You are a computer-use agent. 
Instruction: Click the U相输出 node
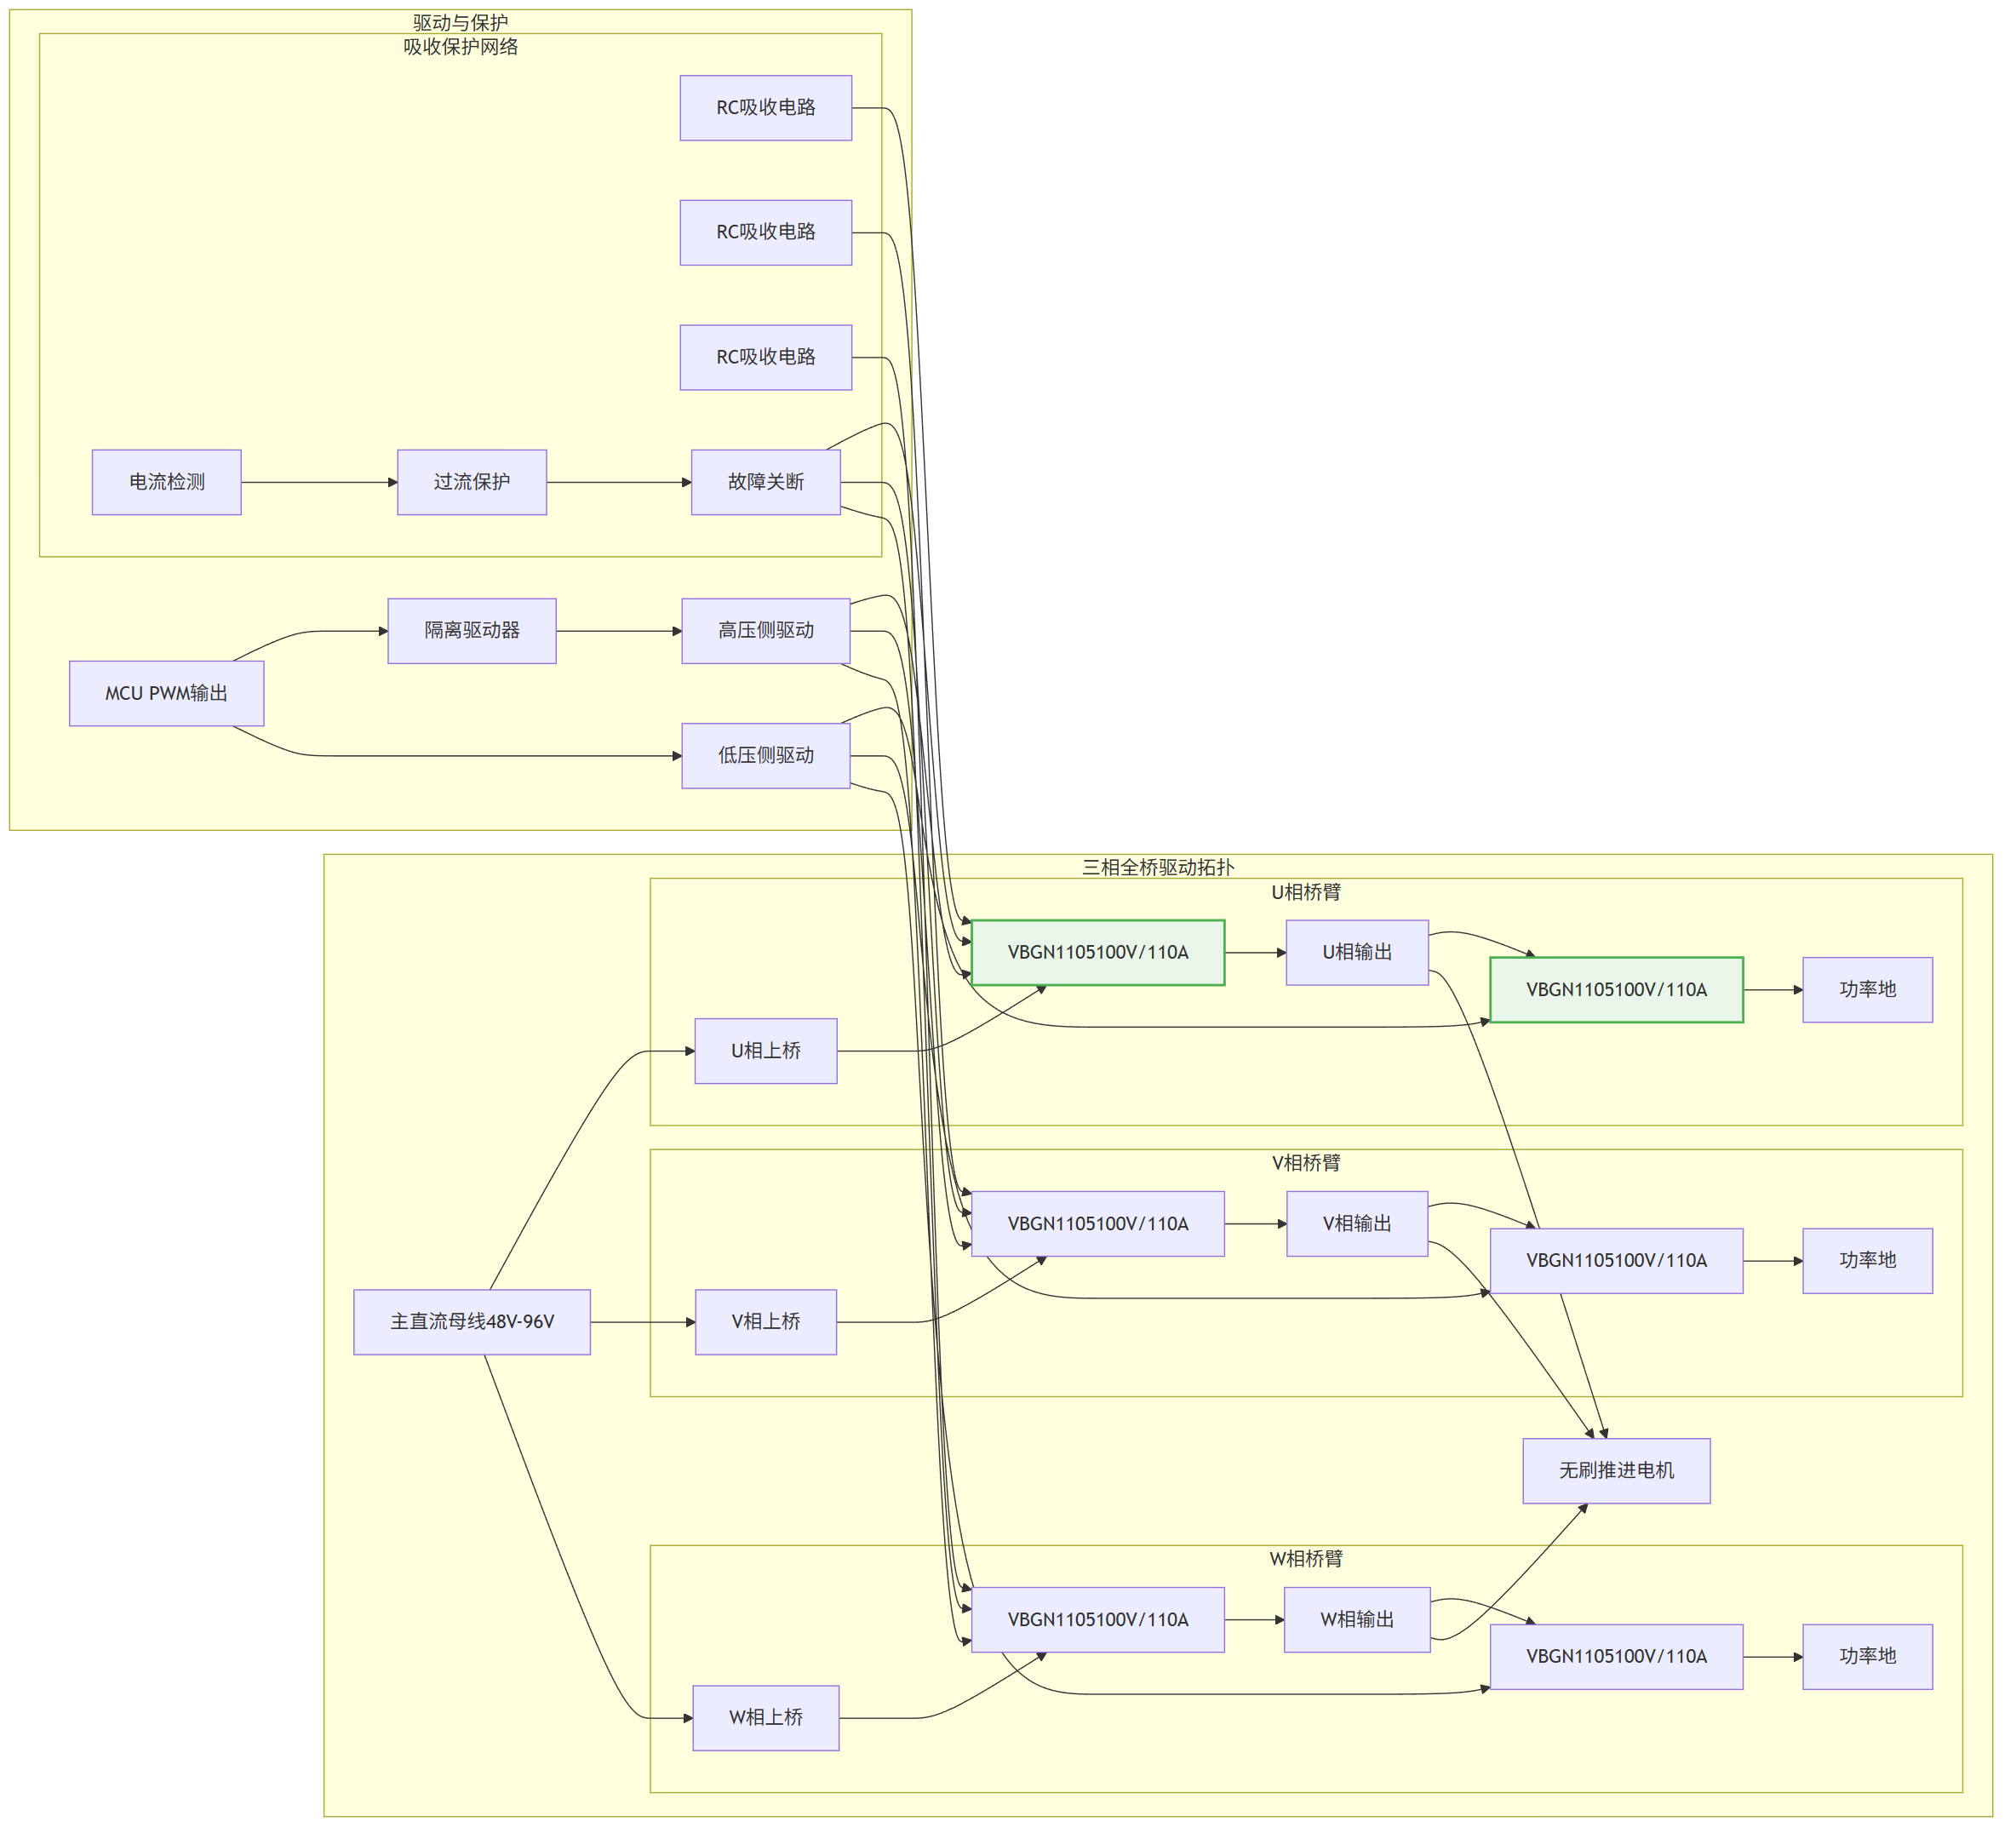(x=1357, y=953)
